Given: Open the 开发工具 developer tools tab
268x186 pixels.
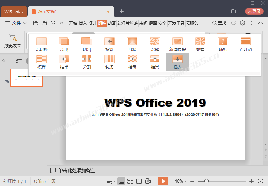Looking at the screenshot, I should [x=176, y=23].
